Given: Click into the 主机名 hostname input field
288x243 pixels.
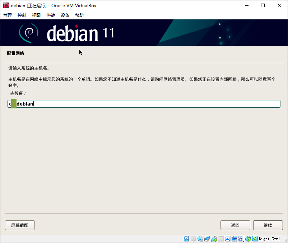Looking at the screenshot, I should [x=144, y=104].
